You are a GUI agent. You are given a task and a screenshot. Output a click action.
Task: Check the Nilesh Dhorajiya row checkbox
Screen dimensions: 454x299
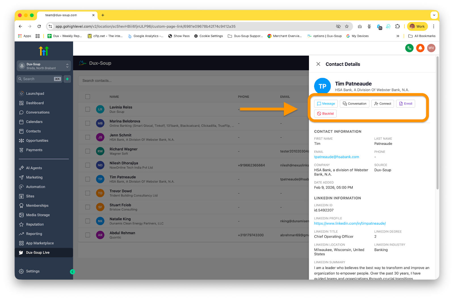click(x=88, y=165)
